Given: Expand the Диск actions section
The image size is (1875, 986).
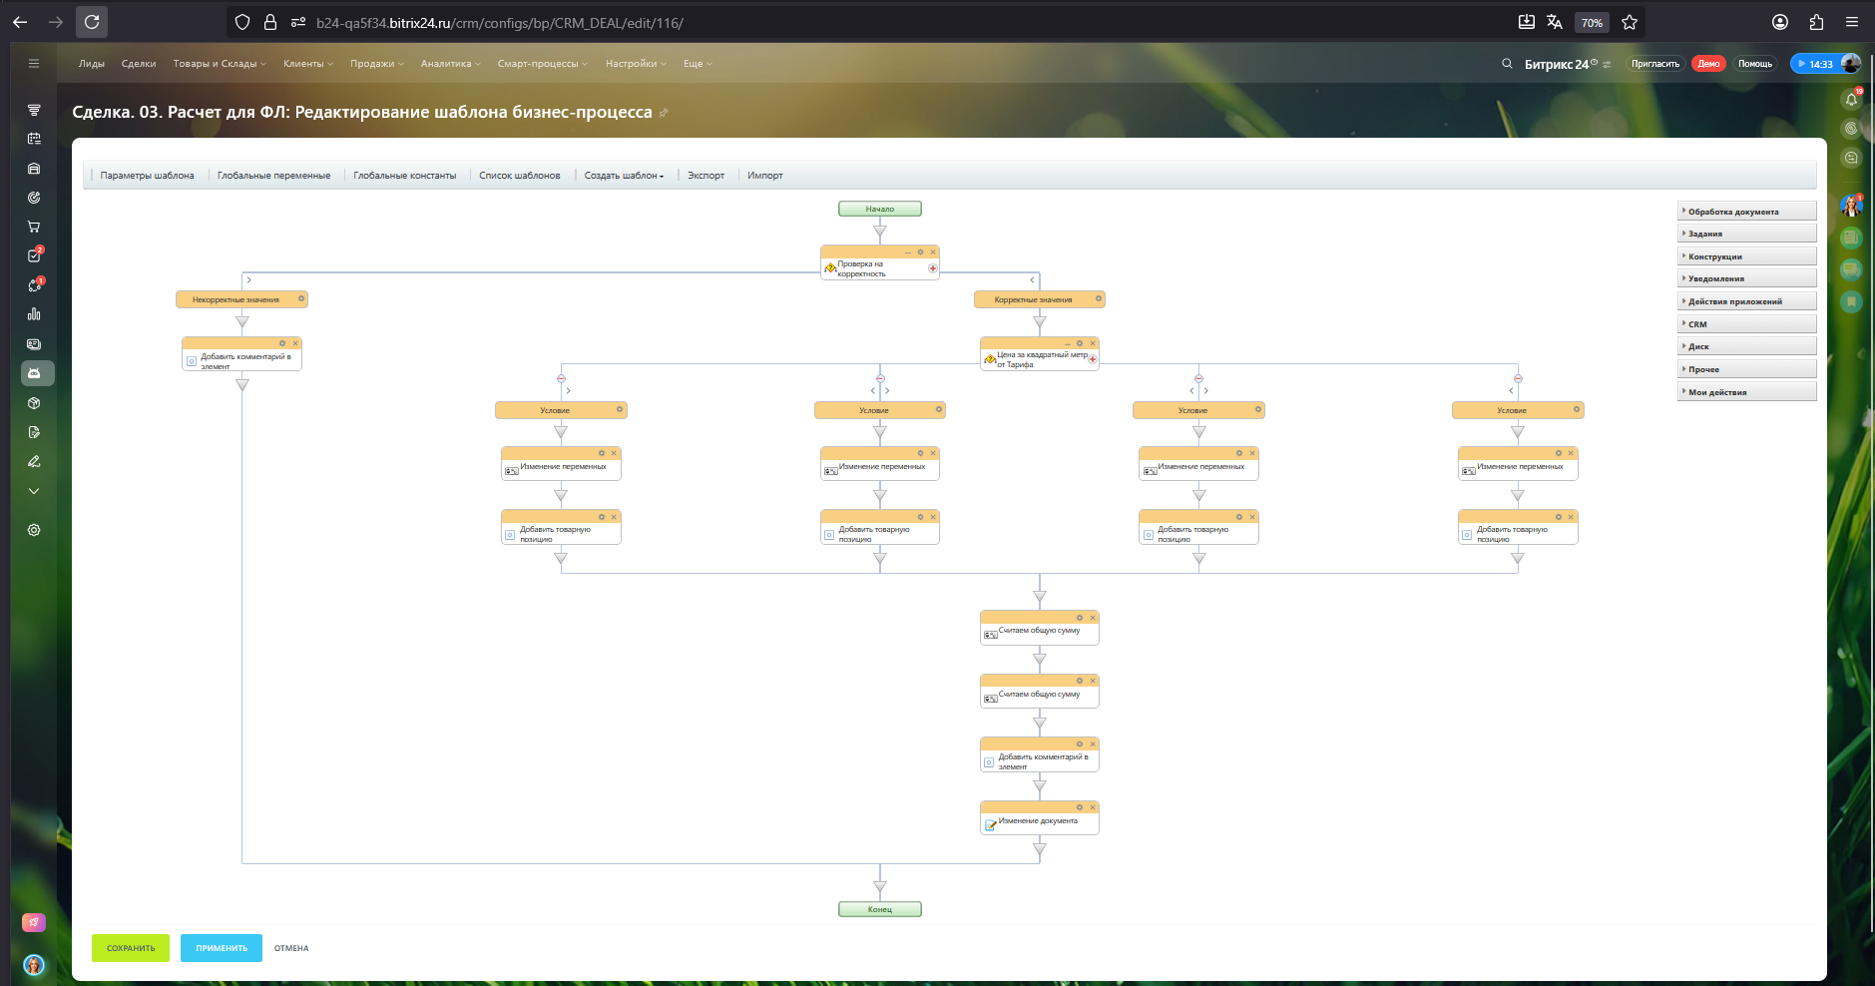Looking at the screenshot, I should click(x=1746, y=346).
